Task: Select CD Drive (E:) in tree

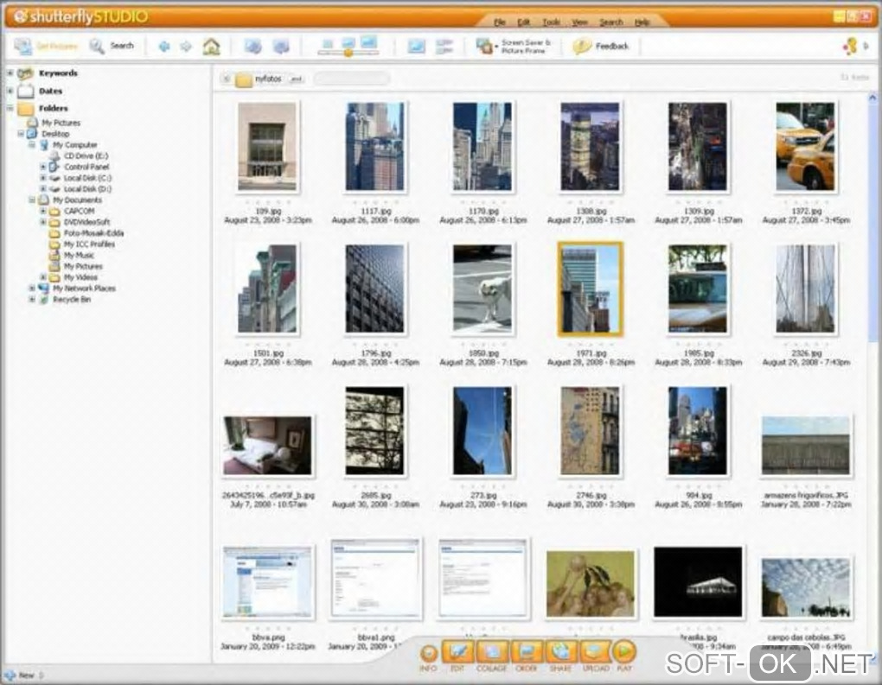Action: [86, 156]
